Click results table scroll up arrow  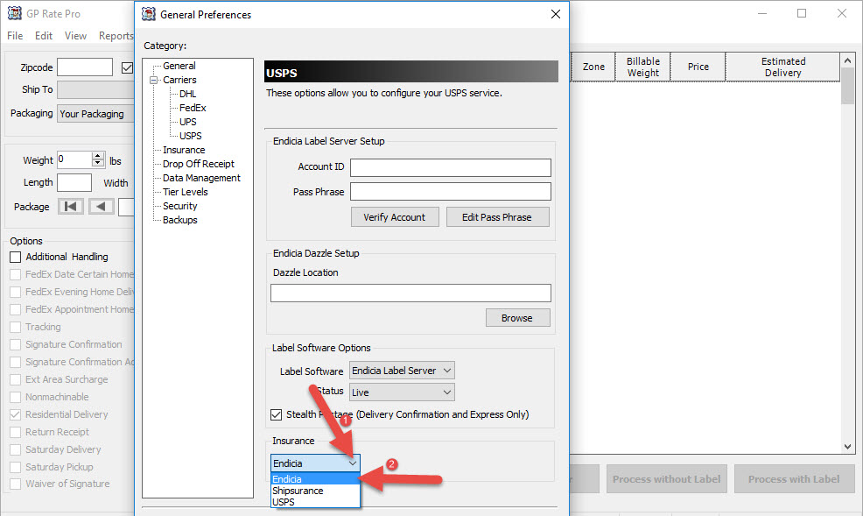click(x=847, y=60)
